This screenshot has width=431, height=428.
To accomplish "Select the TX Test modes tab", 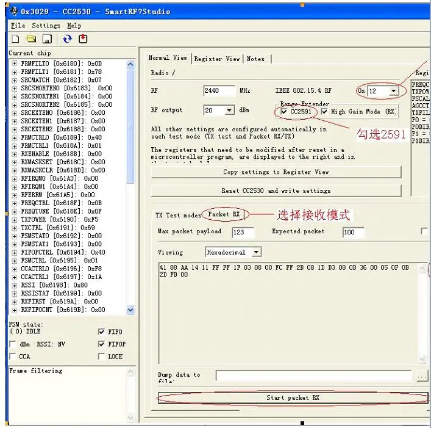I will 178,216.
